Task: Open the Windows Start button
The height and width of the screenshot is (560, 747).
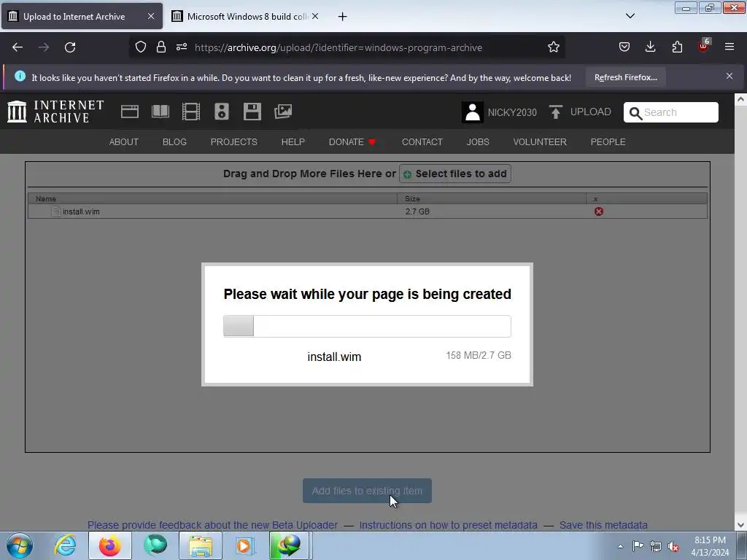Action: pyautogui.click(x=20, y=545)
